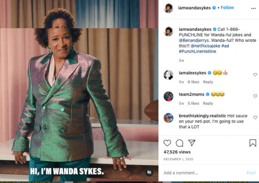The image size is (259, 183).
Task: Share post via paper plane icon
Action: click(192, 143)
